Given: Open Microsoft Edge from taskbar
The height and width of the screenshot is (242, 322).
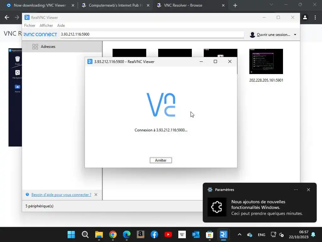Looking at the screenshot, I should tap(127, 234).
